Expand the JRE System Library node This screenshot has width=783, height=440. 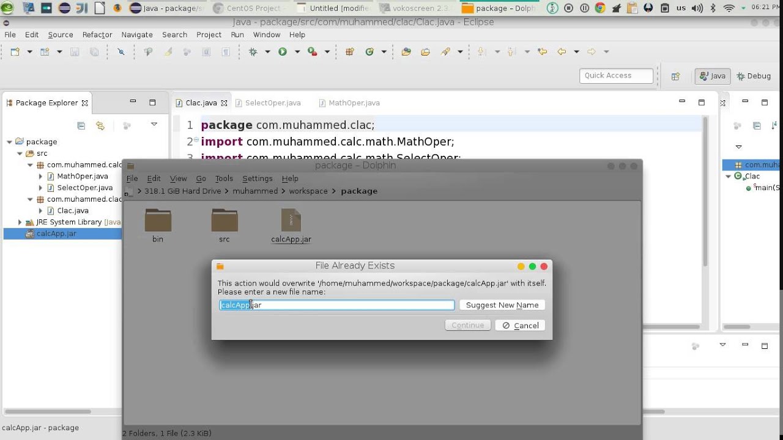(x=20, y=222)
